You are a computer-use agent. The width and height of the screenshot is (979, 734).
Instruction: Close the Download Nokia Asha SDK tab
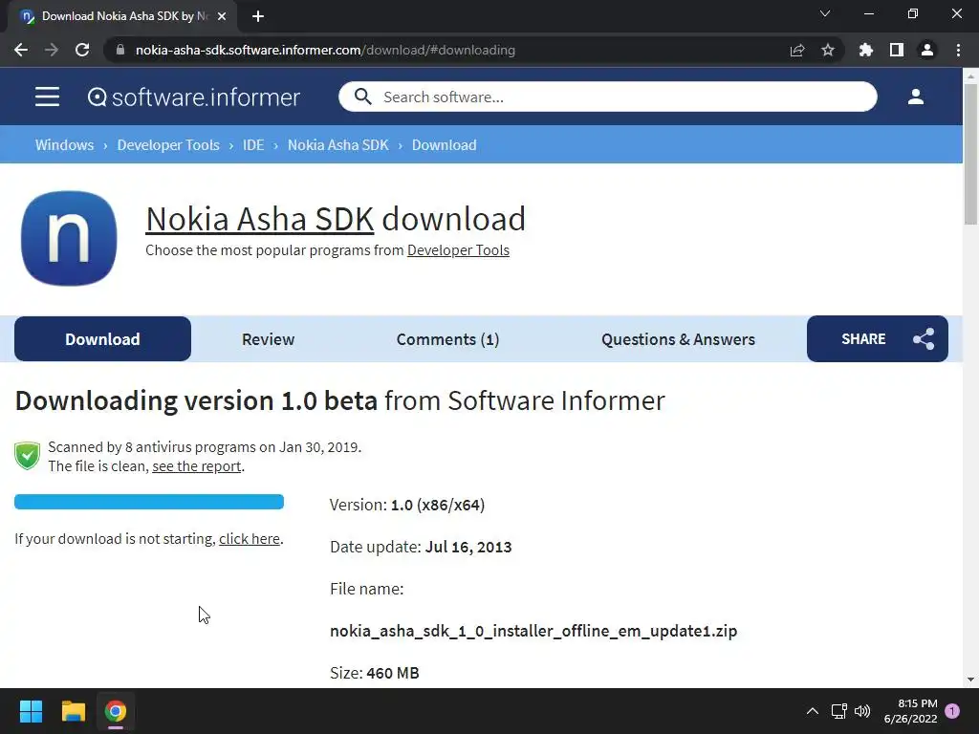222,16
